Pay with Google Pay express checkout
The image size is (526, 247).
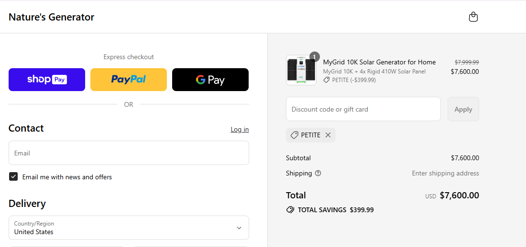[210, 80]
